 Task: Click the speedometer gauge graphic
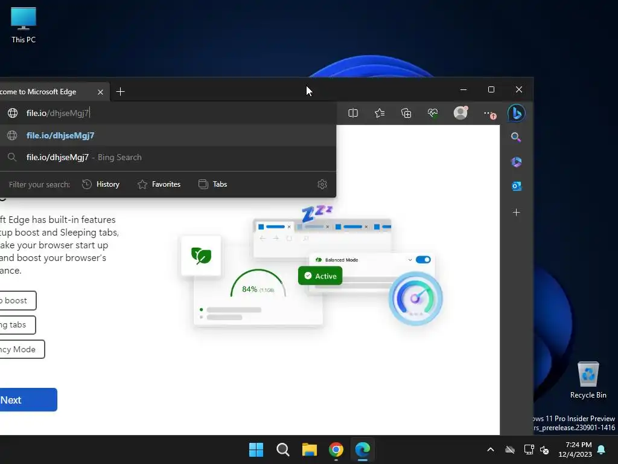click(x=415, y=298)
